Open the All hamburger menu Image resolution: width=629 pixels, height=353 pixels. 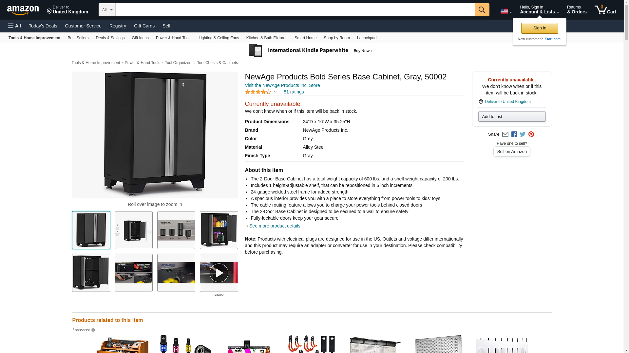click(x=14, y=26)
